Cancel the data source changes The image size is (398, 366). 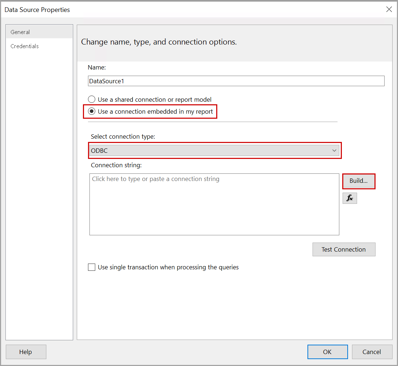[372, 352]
